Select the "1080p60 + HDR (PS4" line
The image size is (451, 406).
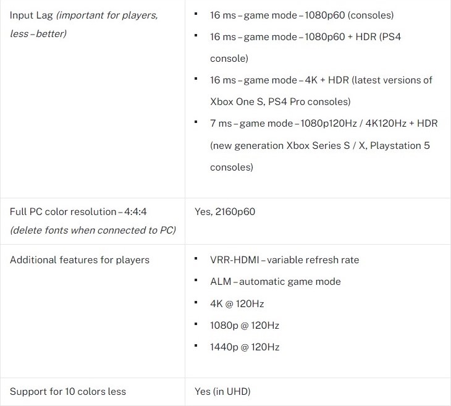tap(305, 37)
